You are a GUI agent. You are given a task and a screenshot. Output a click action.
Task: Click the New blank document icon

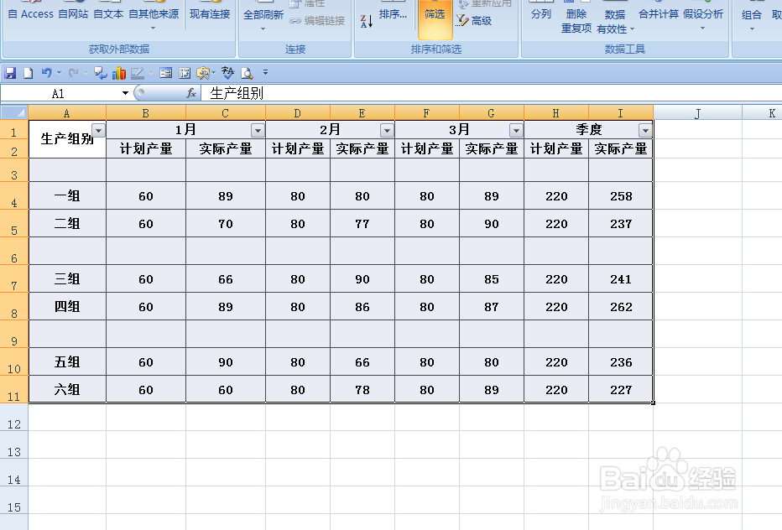(28, 72)
